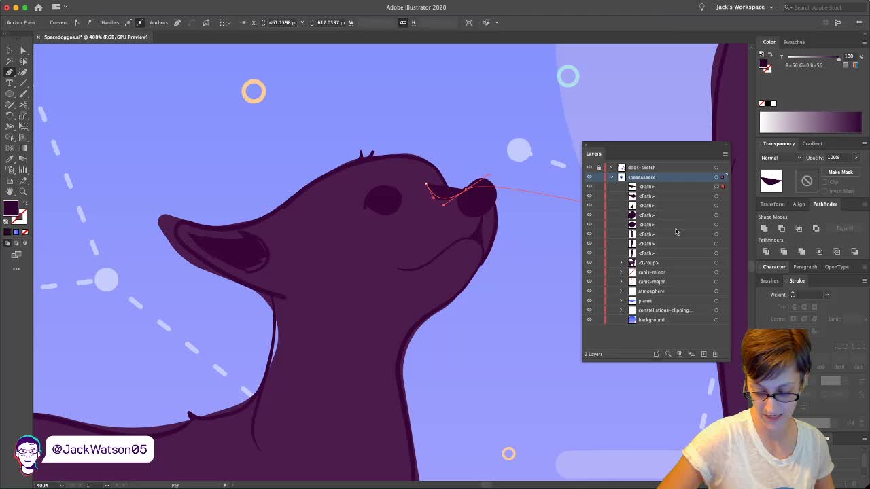Hide the dogs-sketch layer
Screen dimensions: 870x489
(589, 167)
